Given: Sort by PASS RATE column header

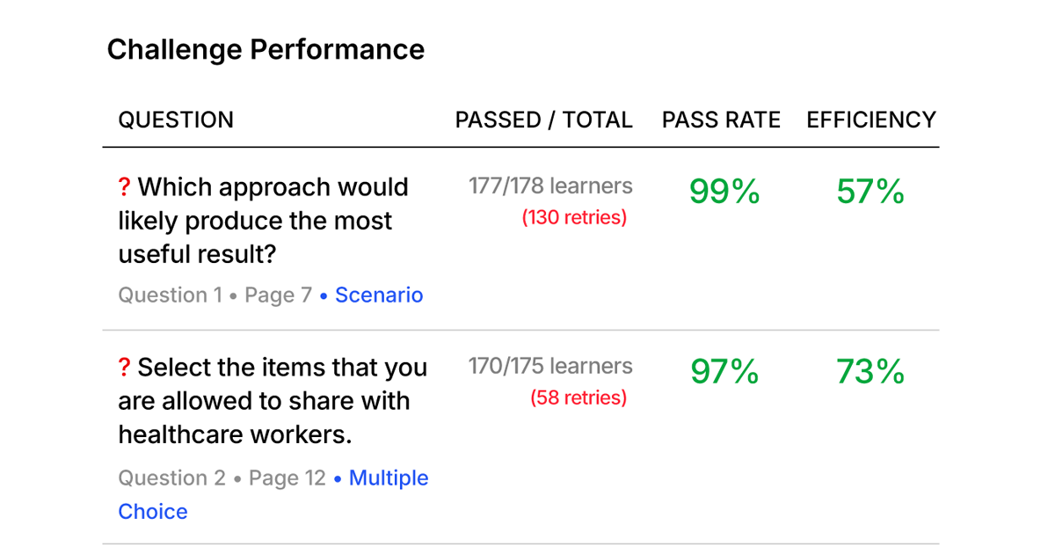Looking at the screenshot, I should point(721,120).
